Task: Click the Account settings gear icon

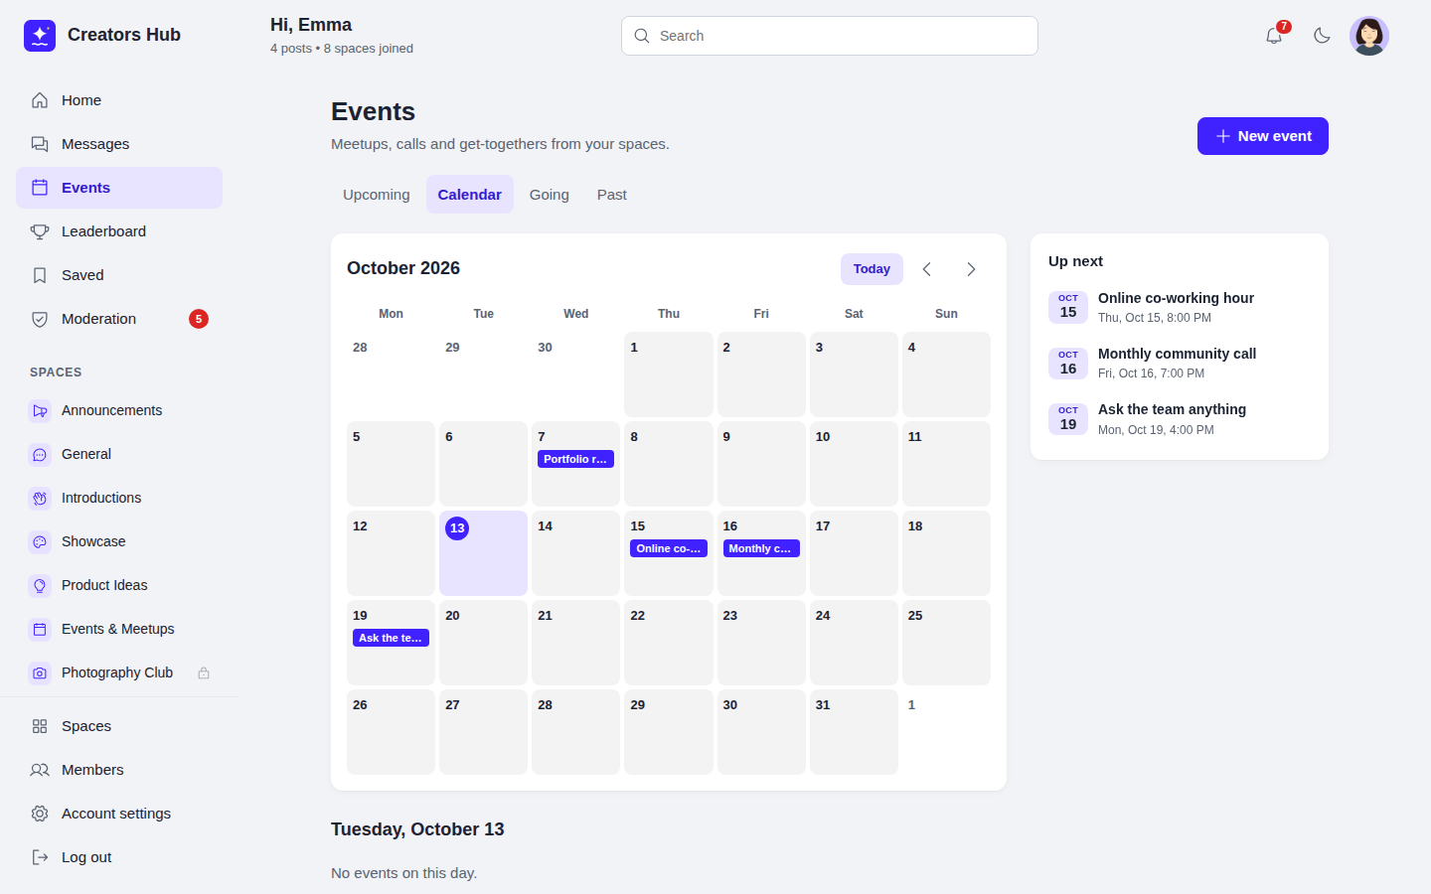Action: click(40, 814)
